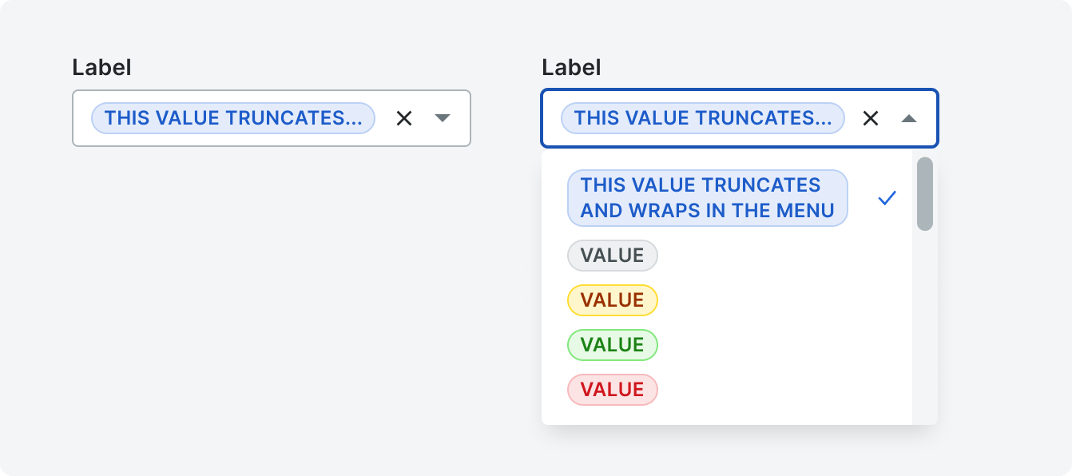Click the blank row area right of the red VALUE
This screenshot has height=476, width=1072.
[x=783, y=390]
